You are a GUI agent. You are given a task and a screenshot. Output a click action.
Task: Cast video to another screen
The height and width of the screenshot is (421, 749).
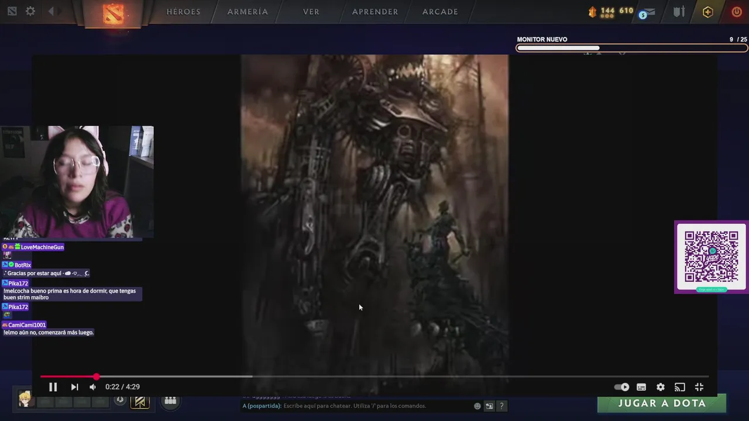click(x=680, y=387)
